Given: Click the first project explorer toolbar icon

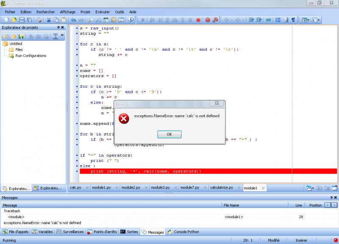Looking at the screenshot, I should tap(6, 36).
